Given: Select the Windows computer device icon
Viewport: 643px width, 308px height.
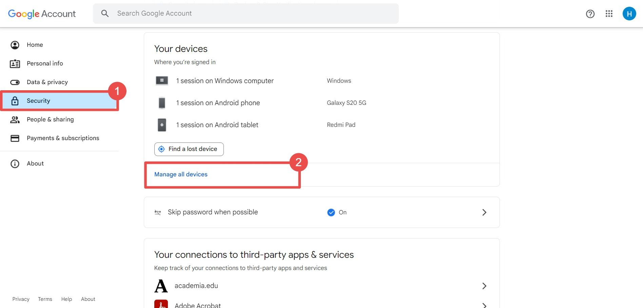Looking at the screenshot, I should [x=162, y=81].
